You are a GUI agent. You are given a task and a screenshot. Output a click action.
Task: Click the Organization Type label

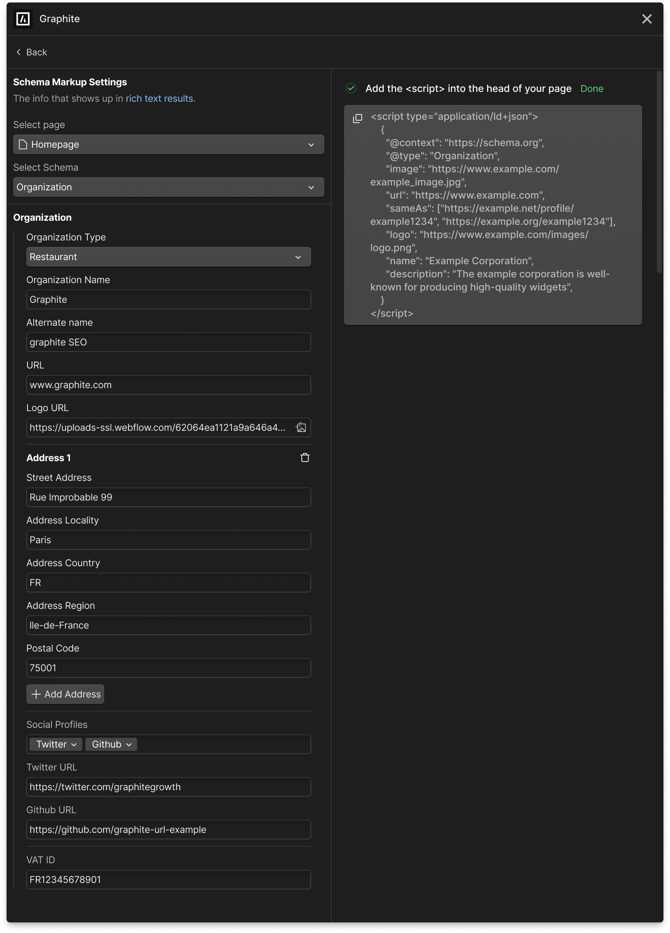click(66, 238)
